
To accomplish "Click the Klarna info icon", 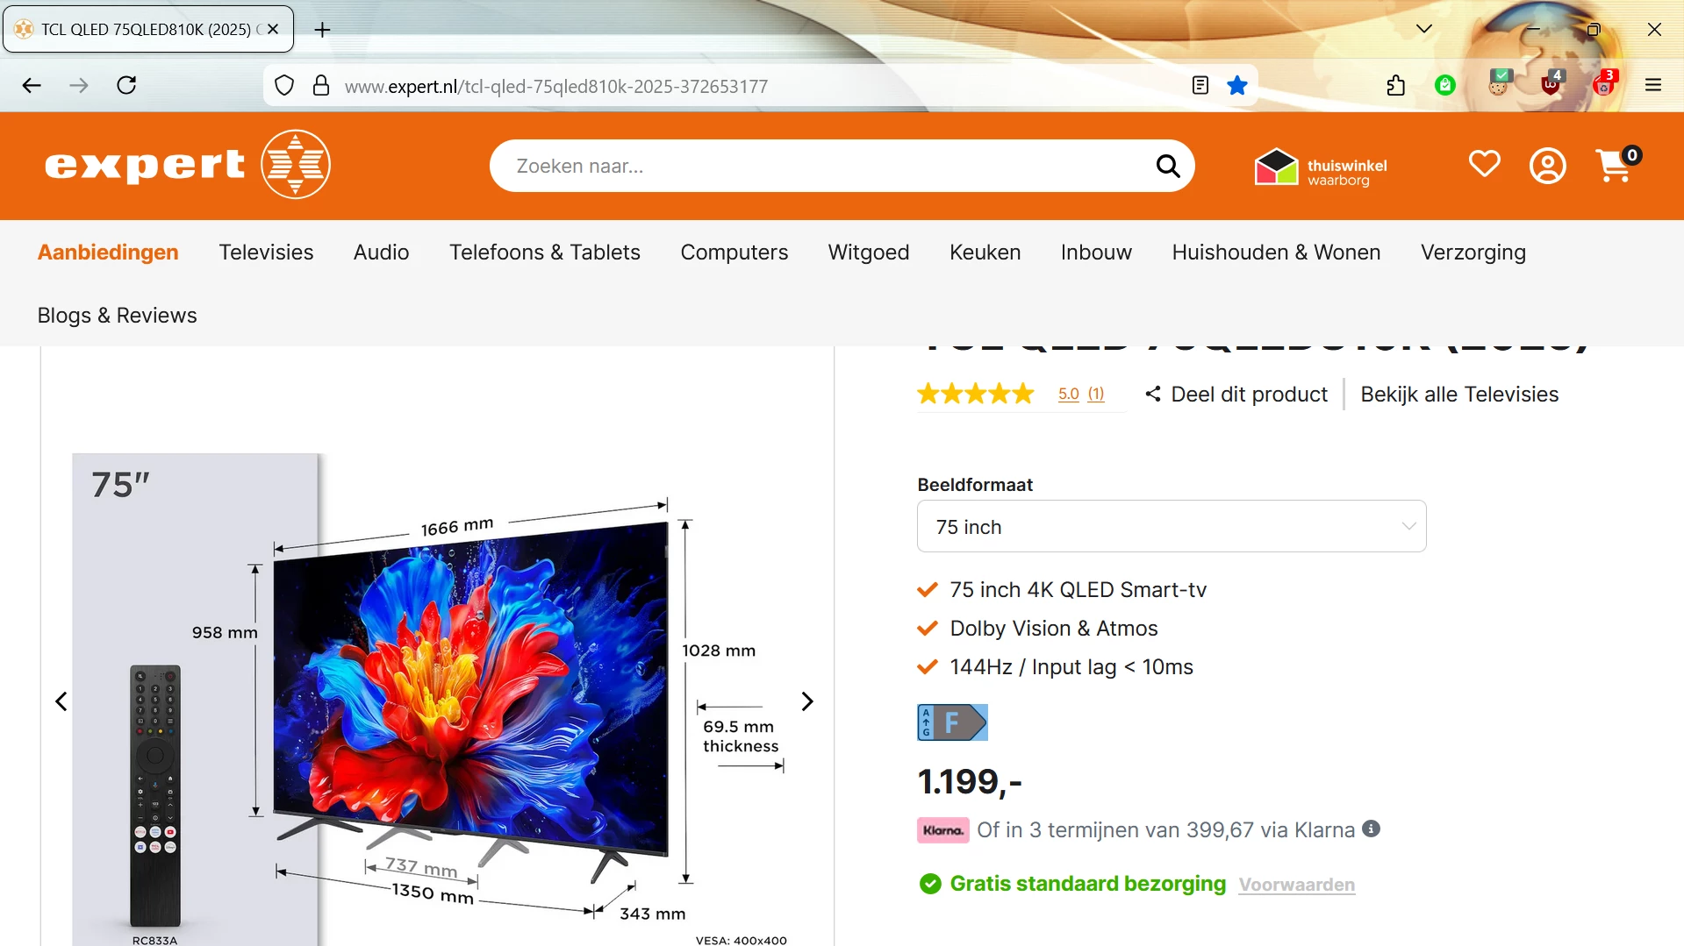I will coord(1372,829).
